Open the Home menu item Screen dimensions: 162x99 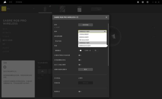pyautogui.click(x=11, y=2)
